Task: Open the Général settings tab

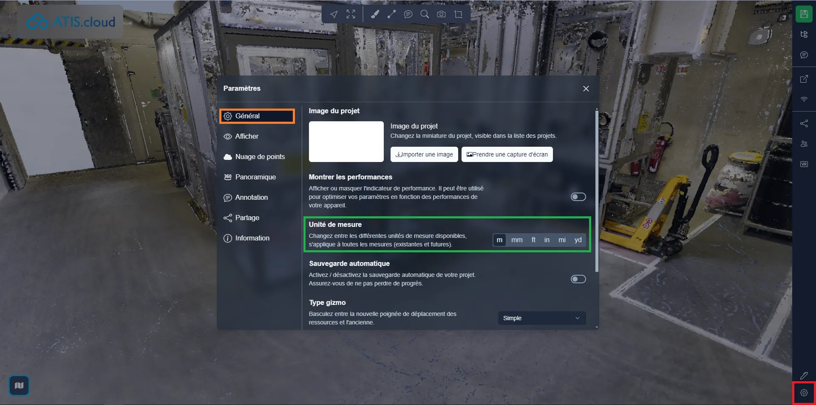Action: (x=257, y=116)
